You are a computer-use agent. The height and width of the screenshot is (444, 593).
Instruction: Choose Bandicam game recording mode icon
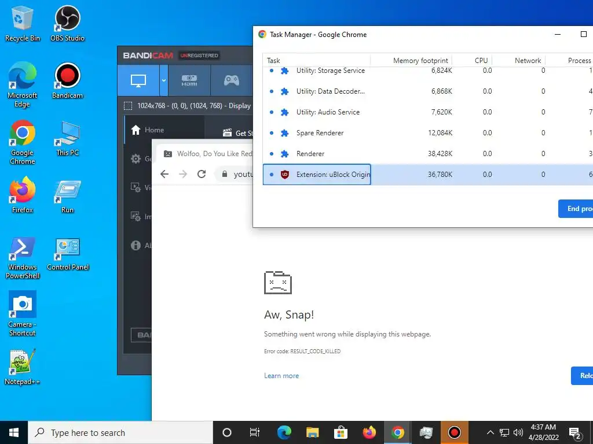[232, 80]
